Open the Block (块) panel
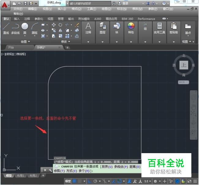The height and width of the screenshot is (185, 199). 117,28
